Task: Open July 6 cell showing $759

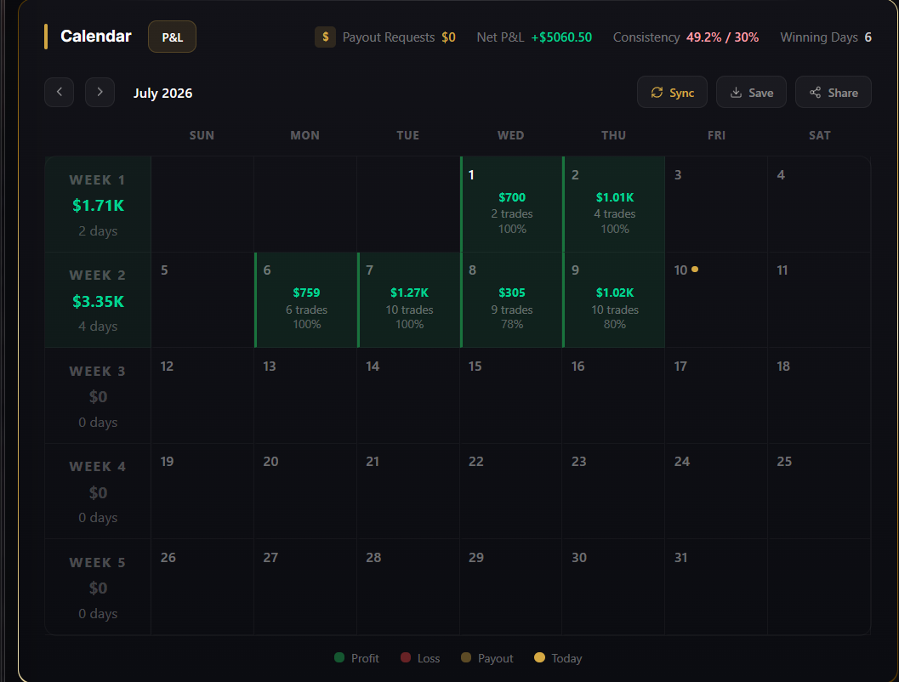Action: (x=305, y=299)
